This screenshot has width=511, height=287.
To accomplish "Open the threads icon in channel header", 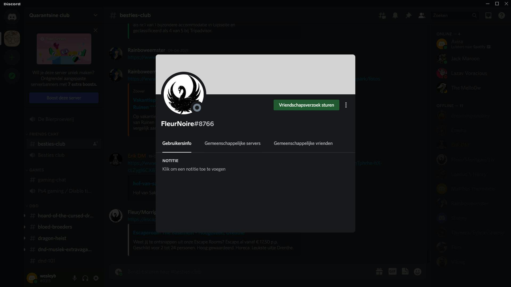I will click(x=382, y=15).
